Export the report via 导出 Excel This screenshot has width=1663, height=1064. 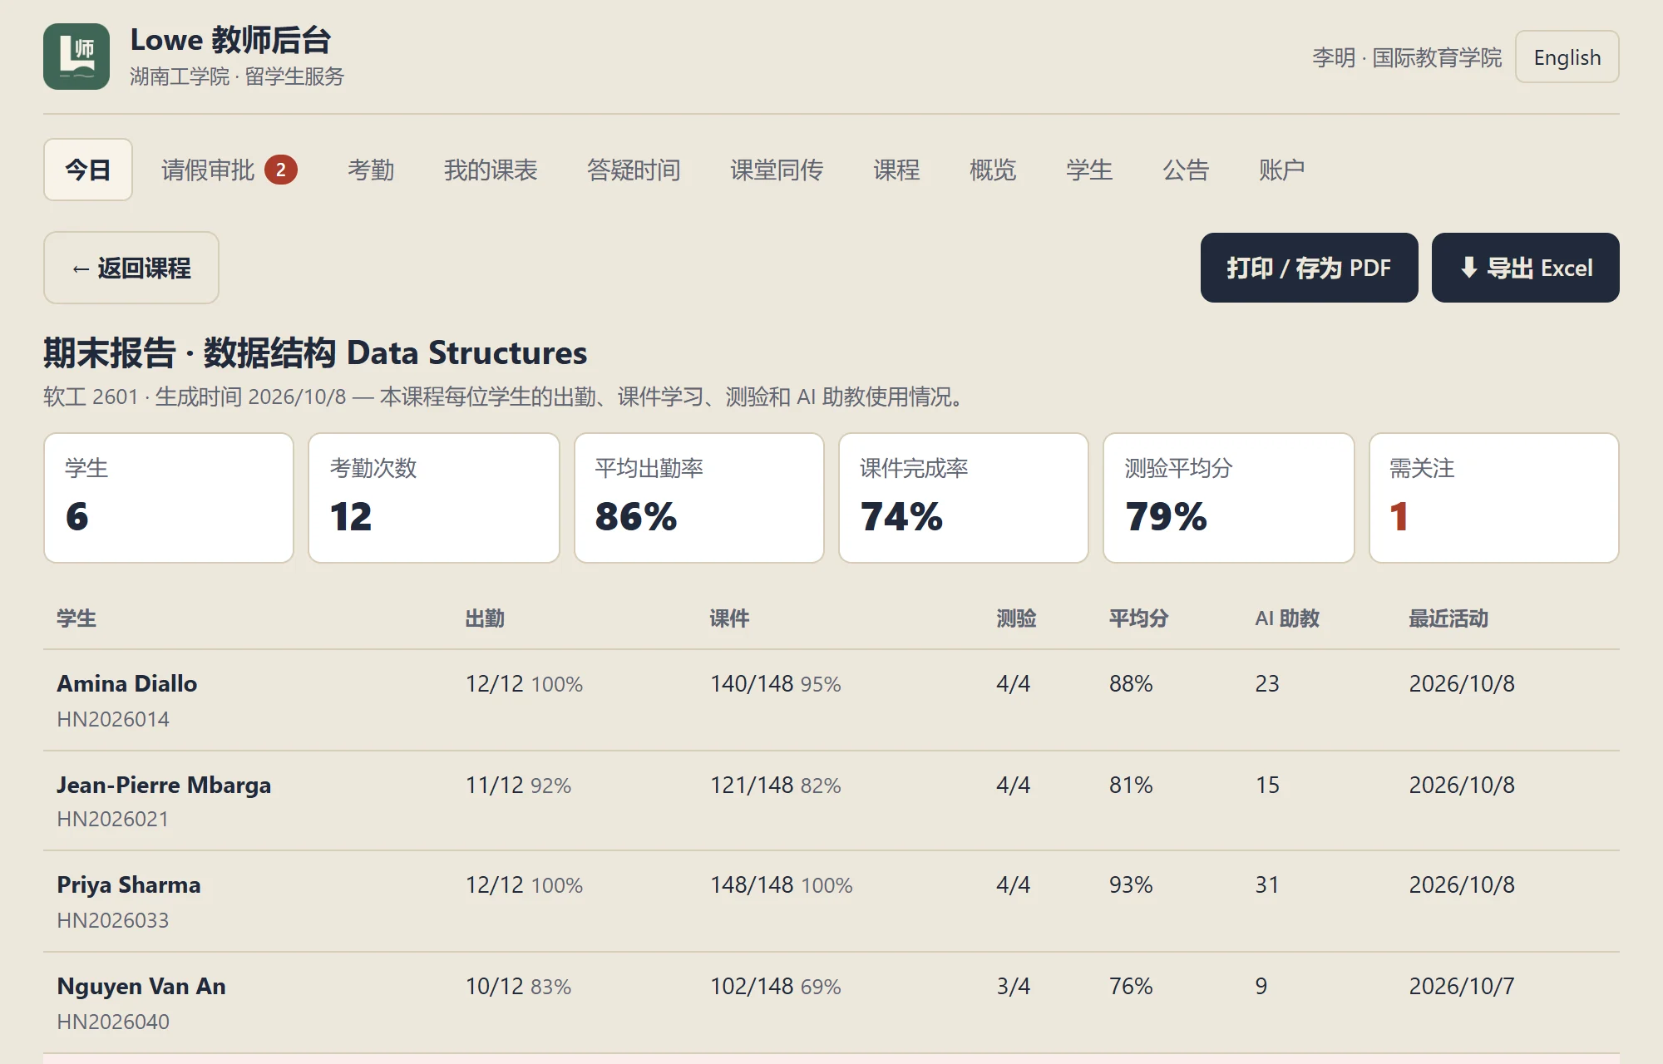pos(1525,268)
